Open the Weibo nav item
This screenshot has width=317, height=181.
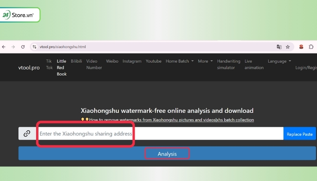point(112,61)
